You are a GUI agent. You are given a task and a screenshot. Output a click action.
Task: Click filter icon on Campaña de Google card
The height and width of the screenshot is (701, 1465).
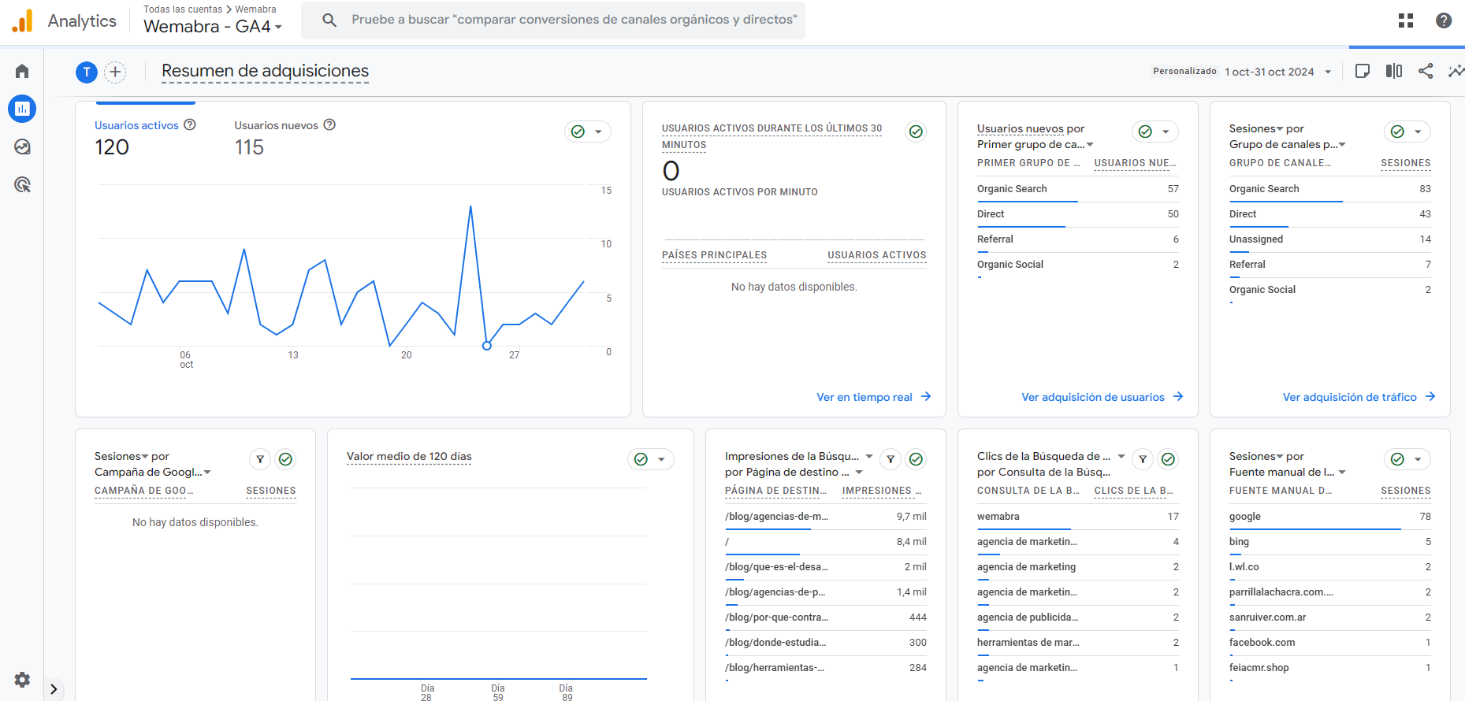260,459
